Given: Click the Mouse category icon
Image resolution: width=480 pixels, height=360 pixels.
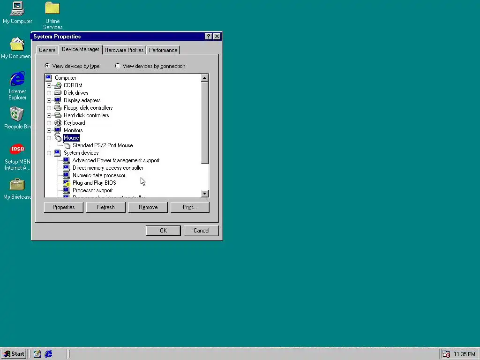Looking at the screenshot, I should [58, 138].
